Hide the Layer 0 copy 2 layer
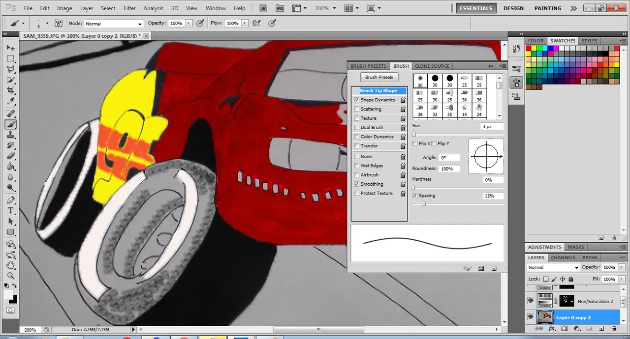Screen dimensions: 630x339 coord(531,317)
